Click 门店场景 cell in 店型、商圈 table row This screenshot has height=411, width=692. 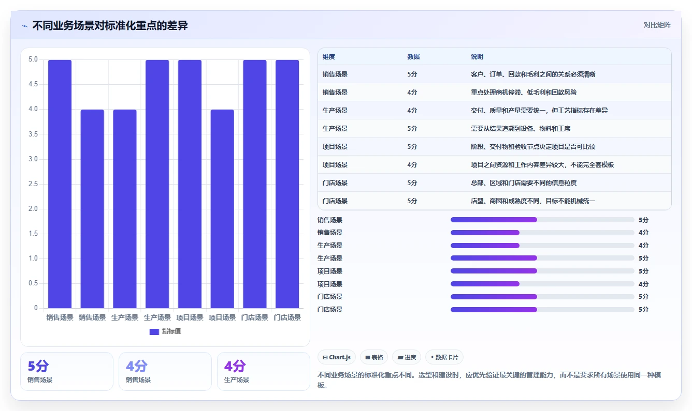335,201
